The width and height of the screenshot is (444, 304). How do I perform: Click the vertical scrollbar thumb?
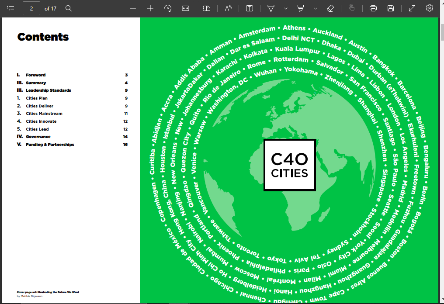point(442,32)
